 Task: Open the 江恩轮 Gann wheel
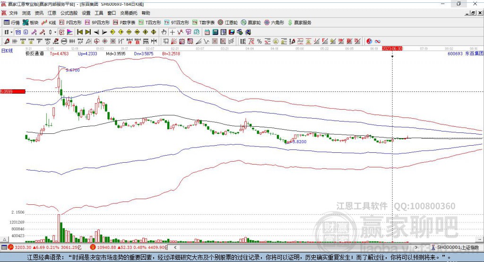pos(228,23)
